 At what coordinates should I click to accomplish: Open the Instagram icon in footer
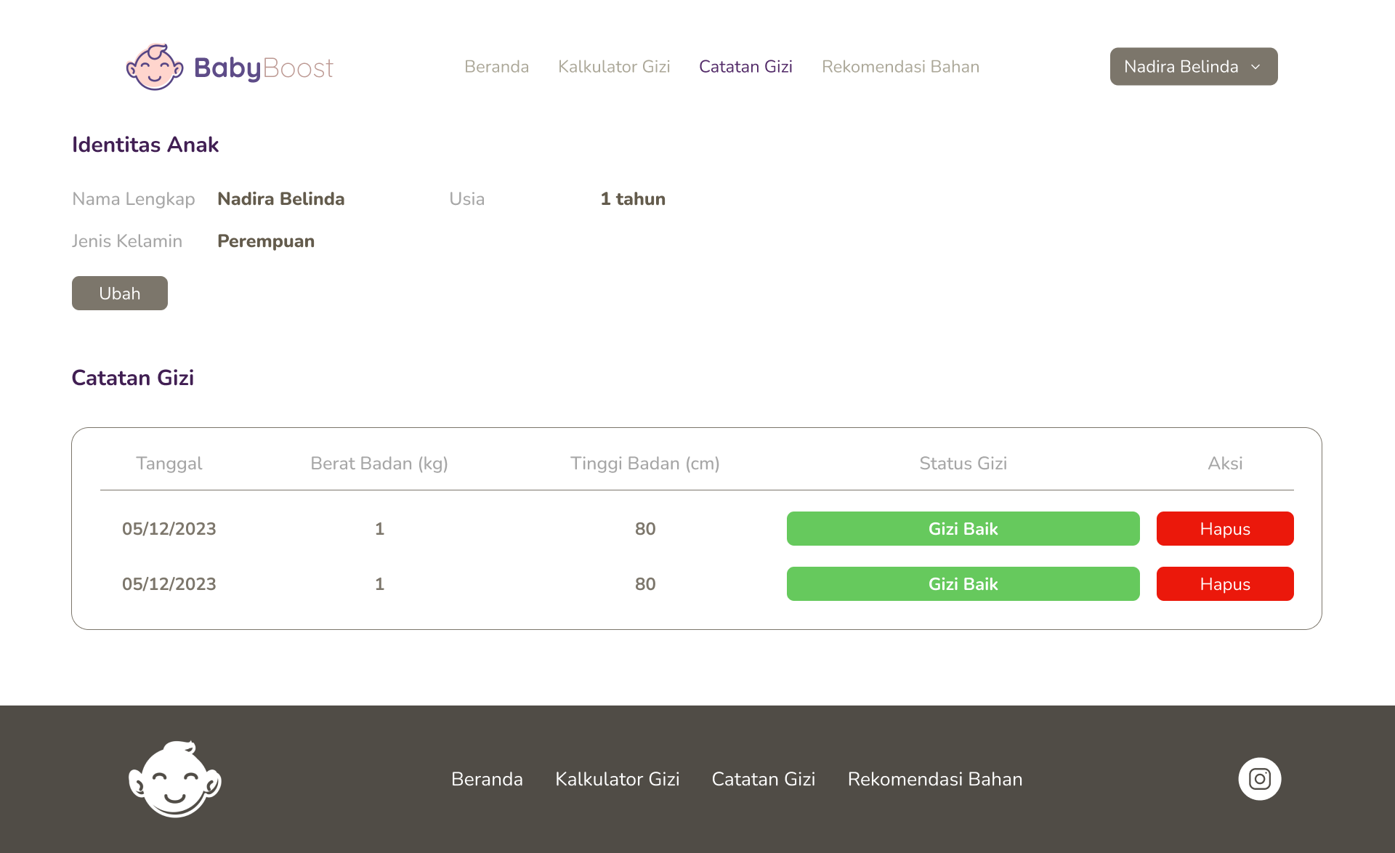pos(1259,779)
